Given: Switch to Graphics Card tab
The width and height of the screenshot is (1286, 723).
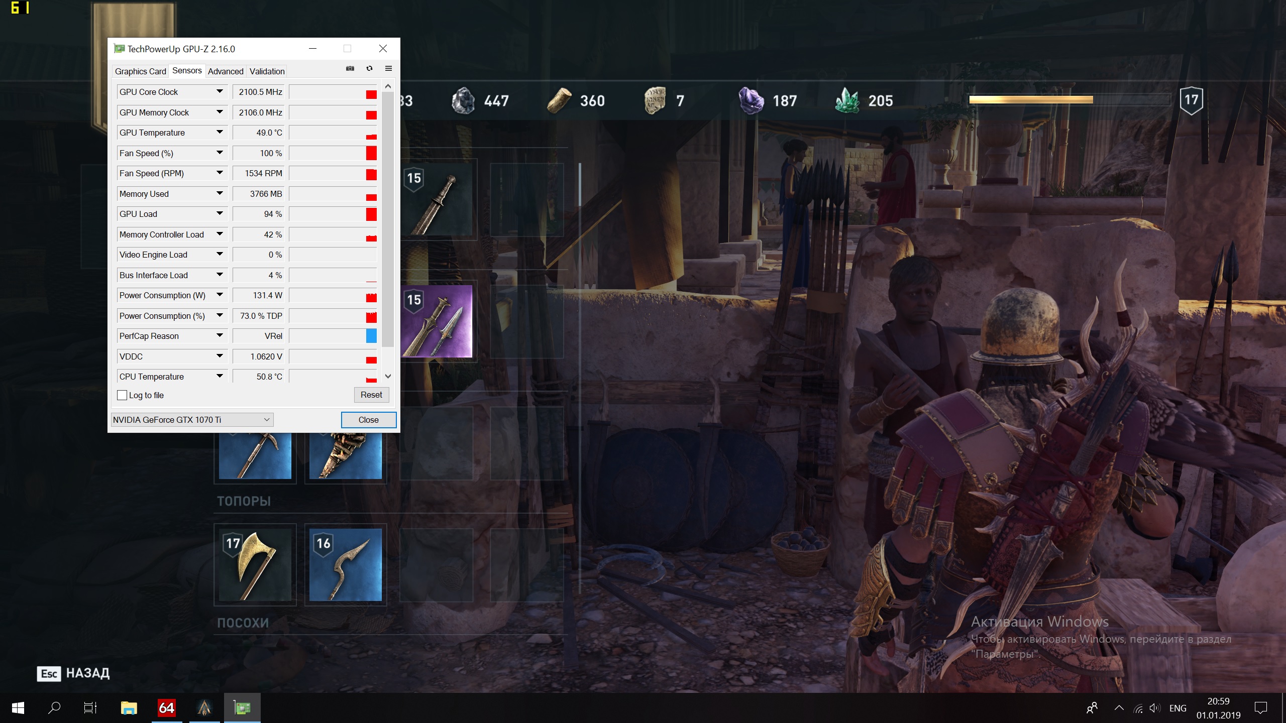Looking at the screenshot, I should click(x=140, y=71).
